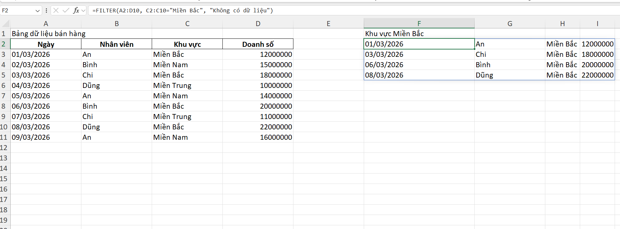Click 'Chi' in row 5
This screenshot has height=229, width=620.
click(x=117, y=75)
